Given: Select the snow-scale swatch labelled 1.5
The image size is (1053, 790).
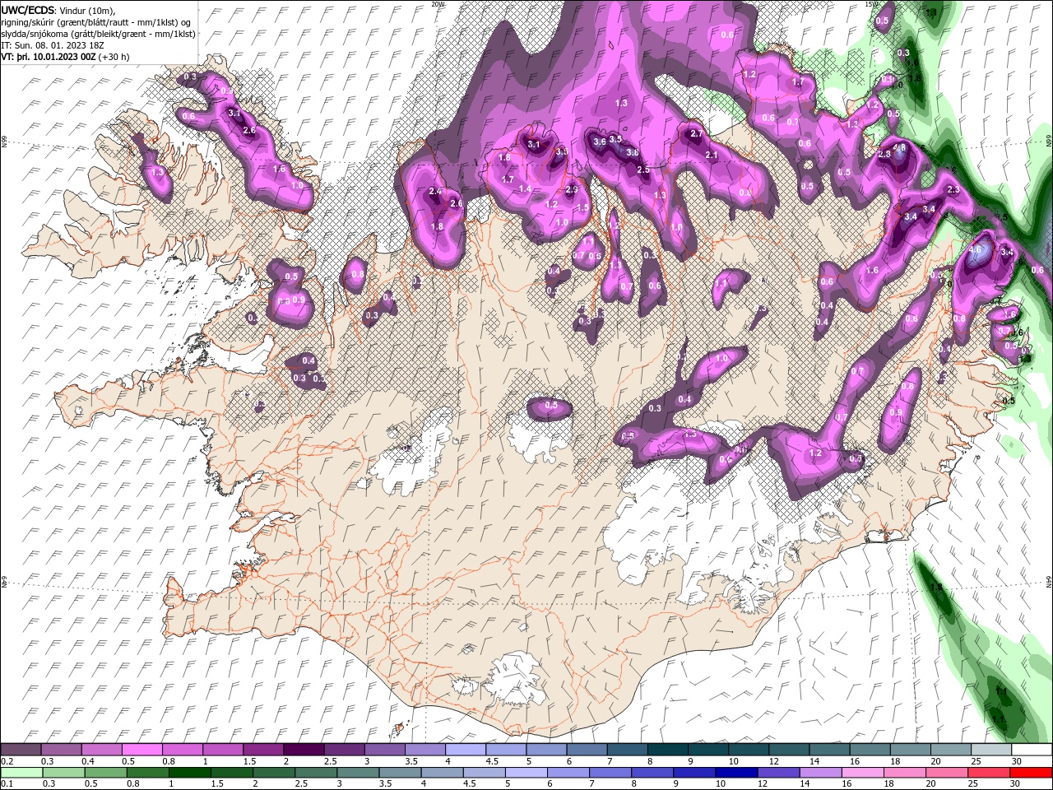Looking at the screenshot, I should pyautogui.click(x=263, y=750).
